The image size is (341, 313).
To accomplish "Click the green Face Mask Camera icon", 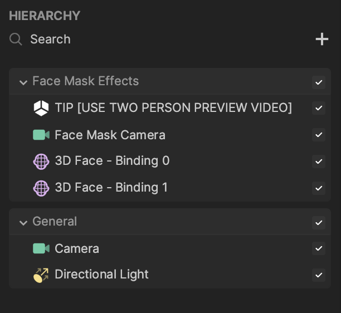I will coord(41,135).
